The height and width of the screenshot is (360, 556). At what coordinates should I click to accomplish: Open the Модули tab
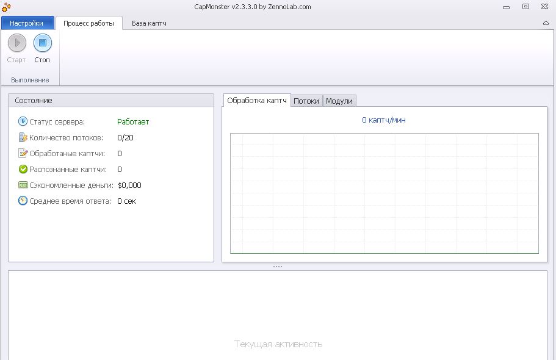point(339,101)
